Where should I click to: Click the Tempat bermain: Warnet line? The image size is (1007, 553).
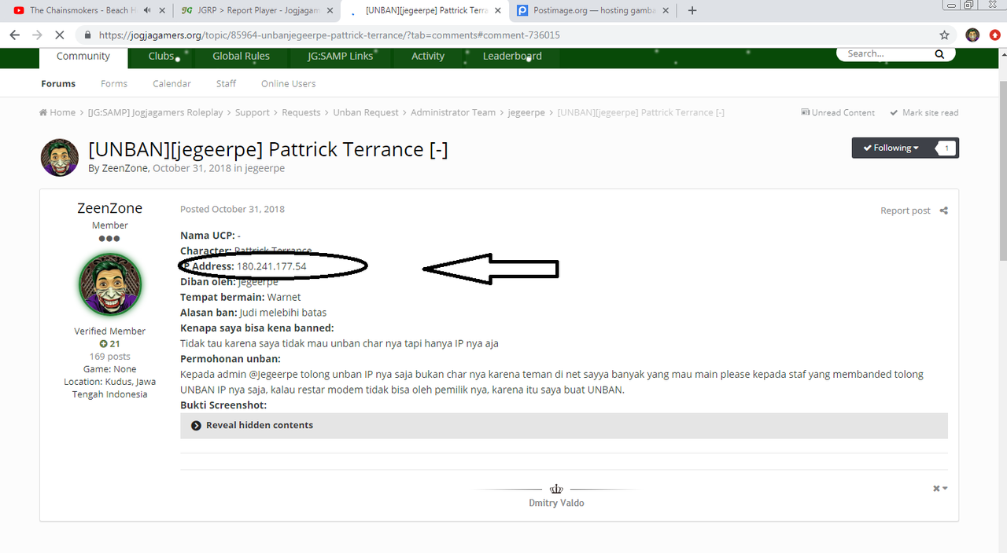coord(240,297)
